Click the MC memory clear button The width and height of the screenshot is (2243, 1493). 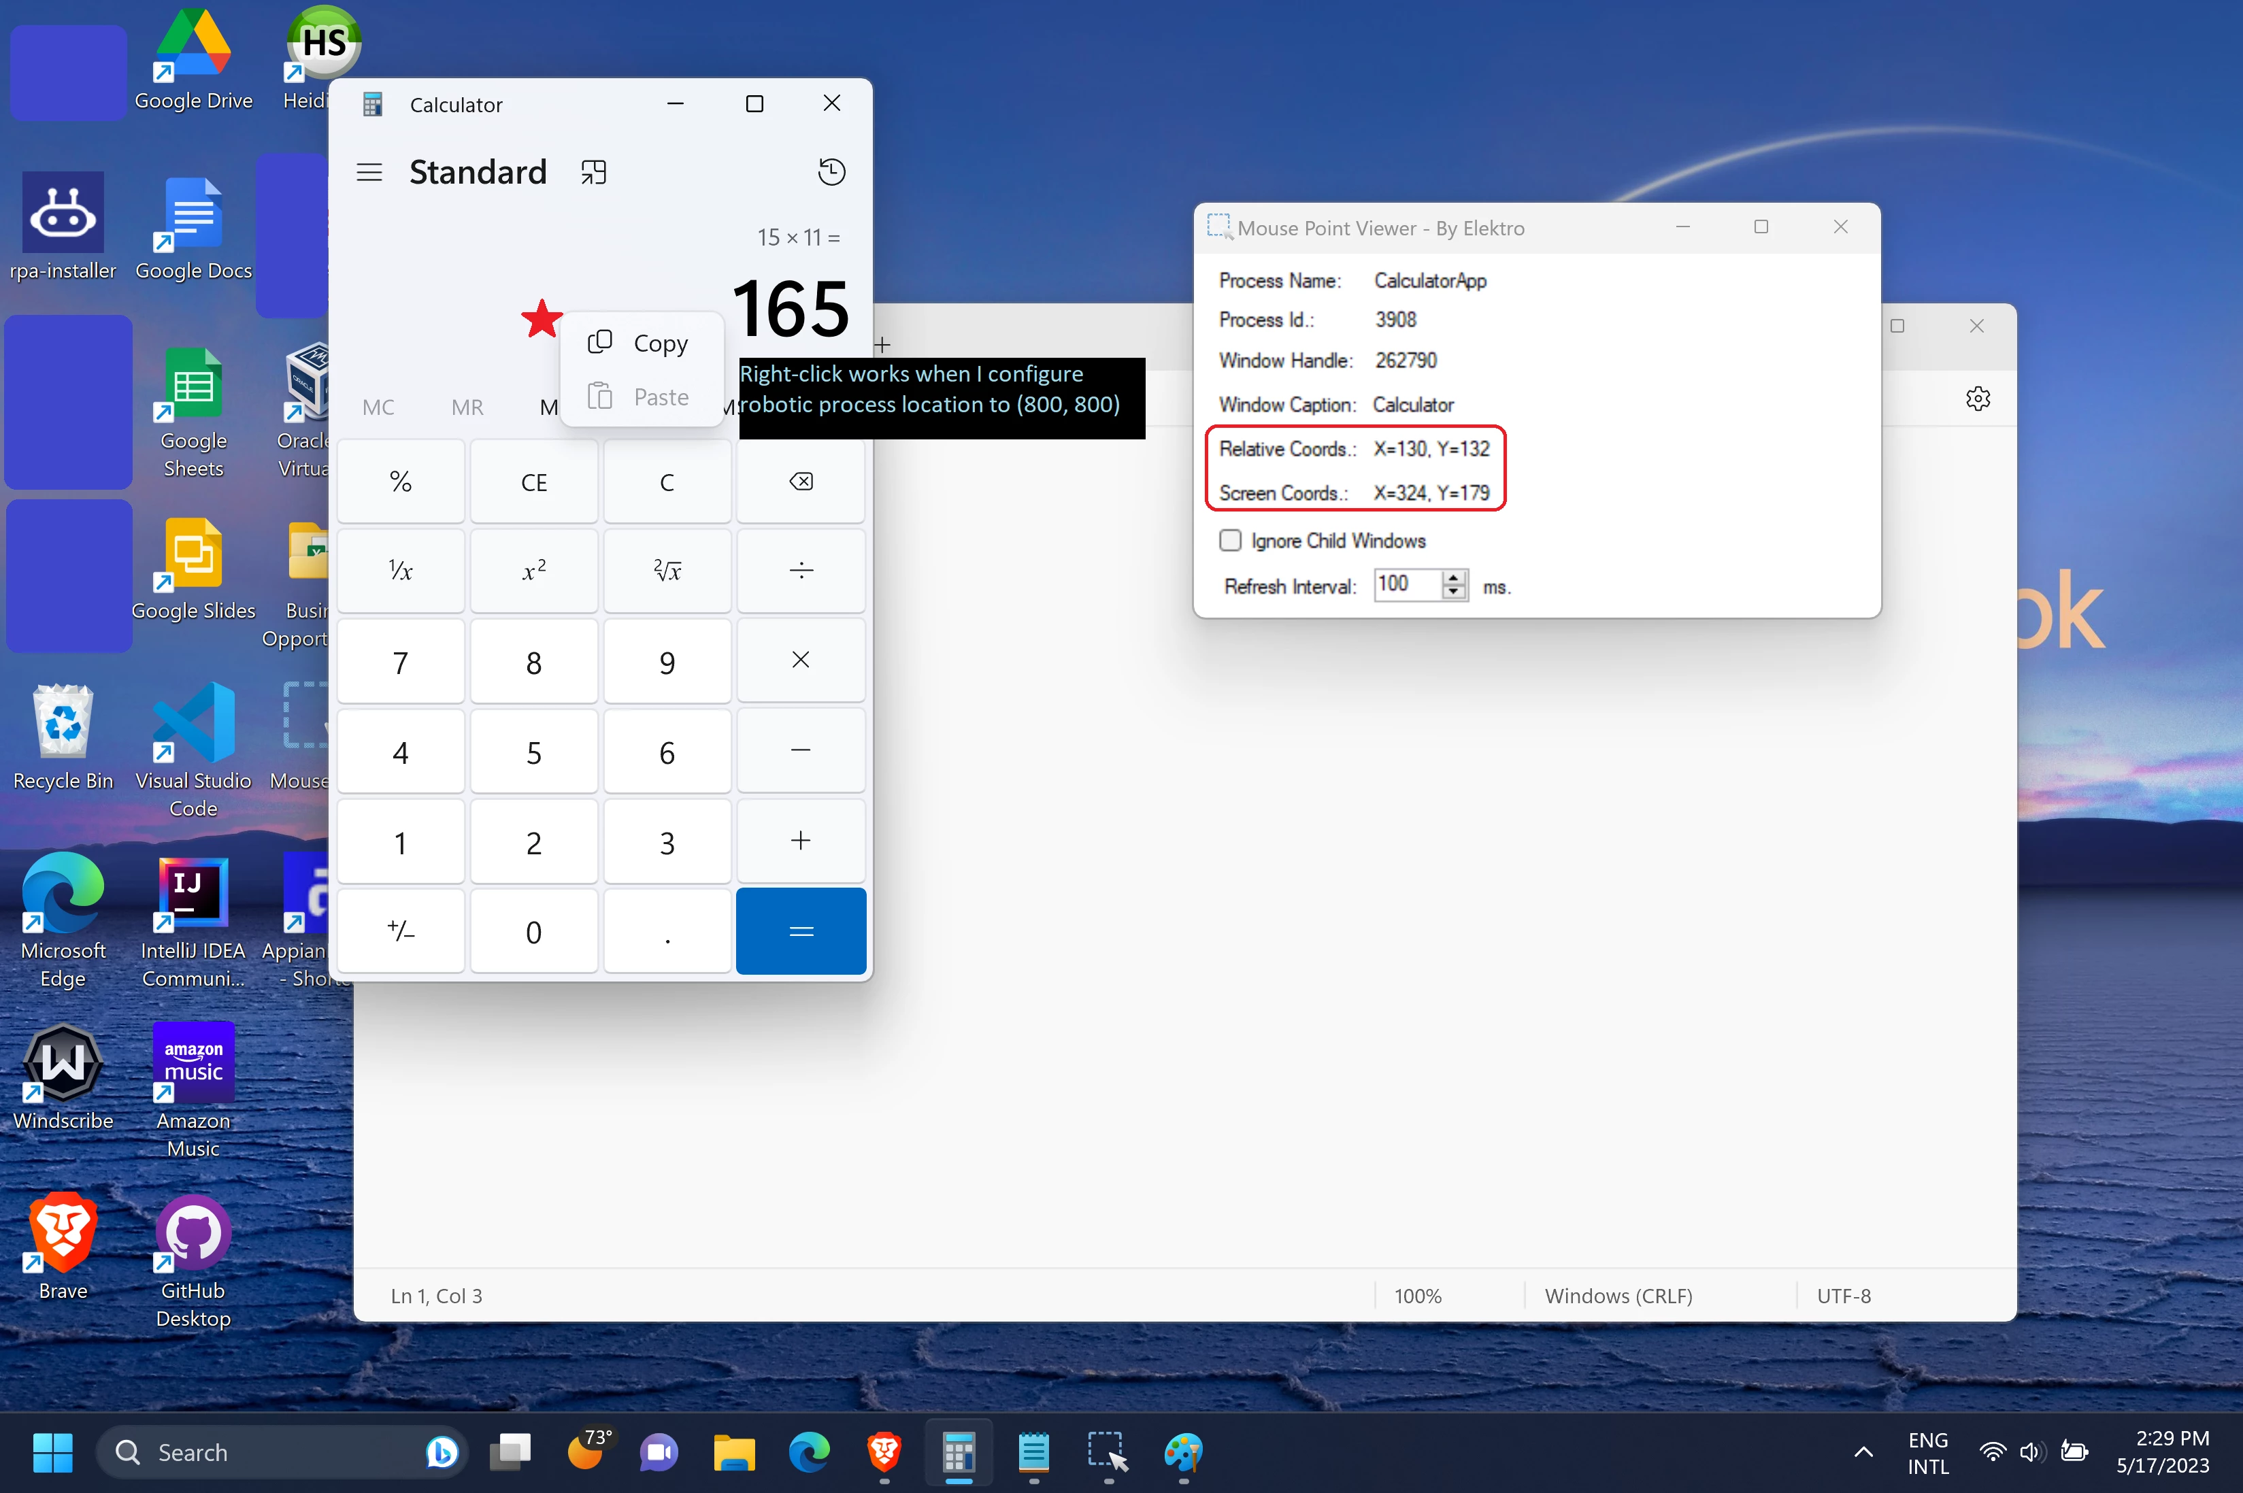point(378,407)
